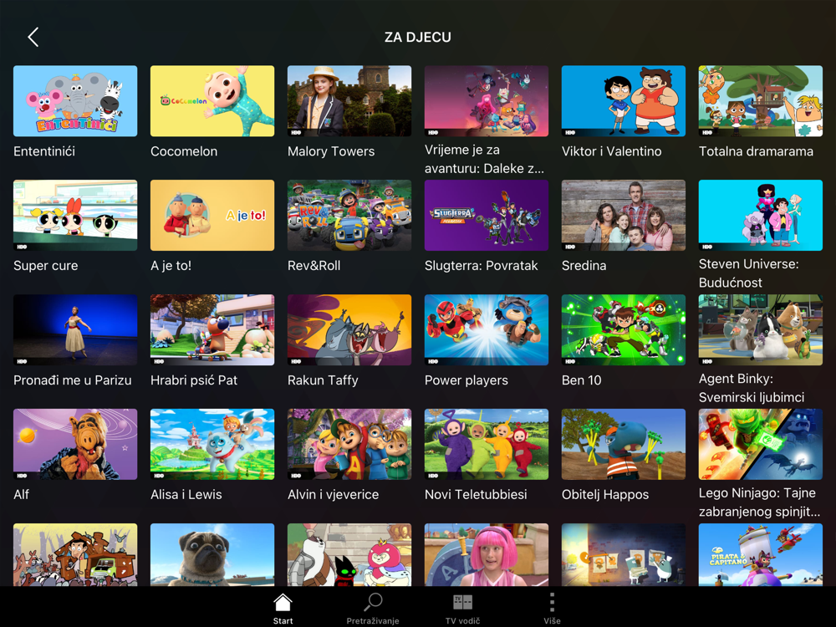The image size is (836, 627).
Task: Click the Novi Teletubbiesi title text
Action: (x=476, y=494)
